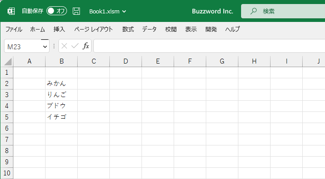Click the Save floppy disk icon
325x179 pixels.
click(76, 11)
